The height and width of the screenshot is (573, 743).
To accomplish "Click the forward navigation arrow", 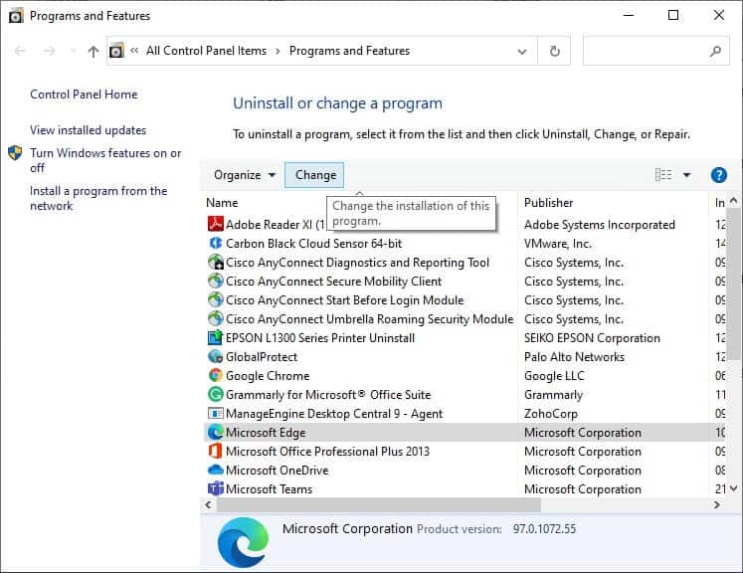I will coord(50,51).
